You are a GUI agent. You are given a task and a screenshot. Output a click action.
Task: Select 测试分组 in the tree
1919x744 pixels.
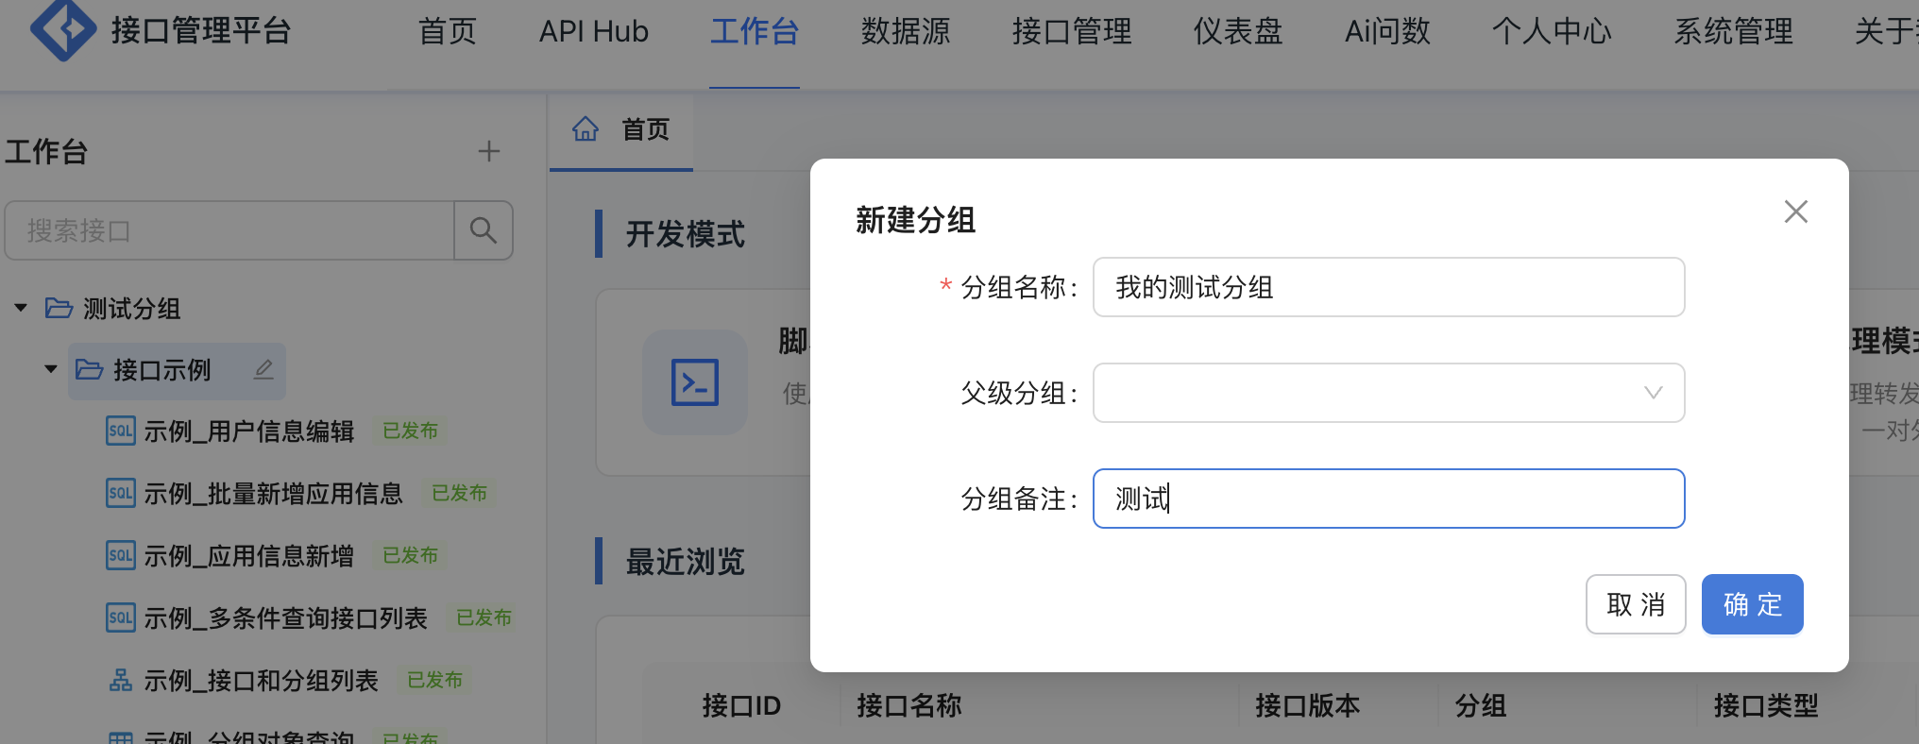pyautogui.click(x=131, y=309)
